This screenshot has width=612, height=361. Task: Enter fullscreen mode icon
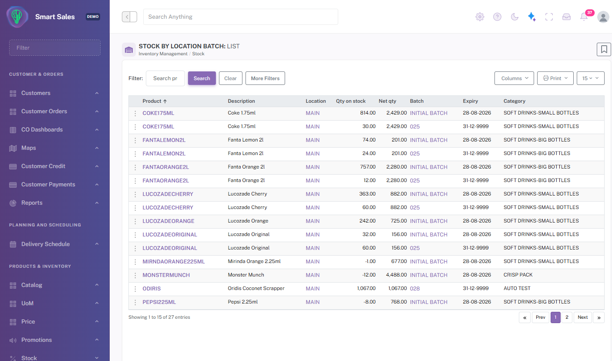(x=549, y=17)
